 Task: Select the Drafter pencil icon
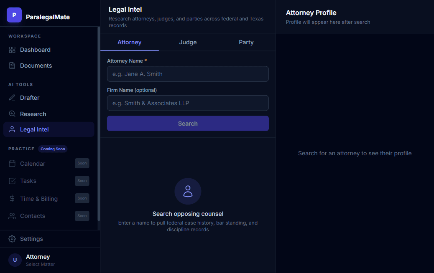pos(12,98)
